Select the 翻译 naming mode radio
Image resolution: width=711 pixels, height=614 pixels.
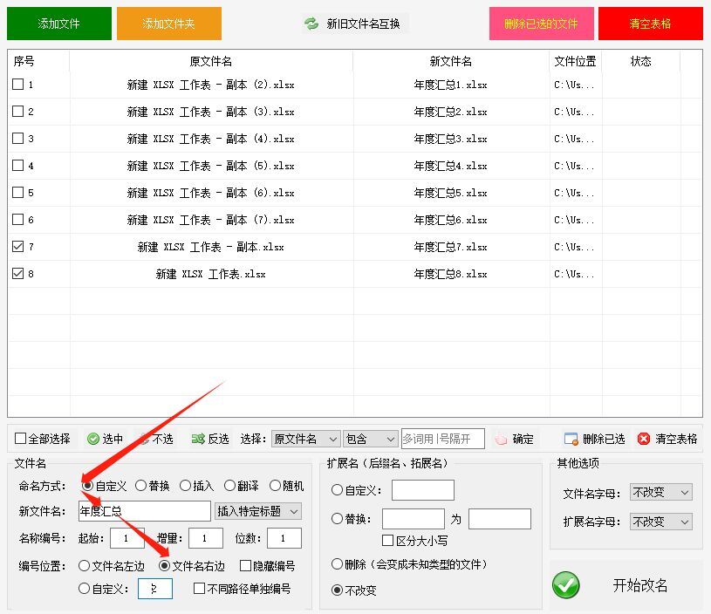tap(229, 486)
